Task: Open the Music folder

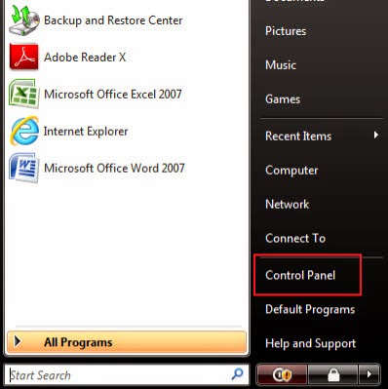Action: [281, 65]
